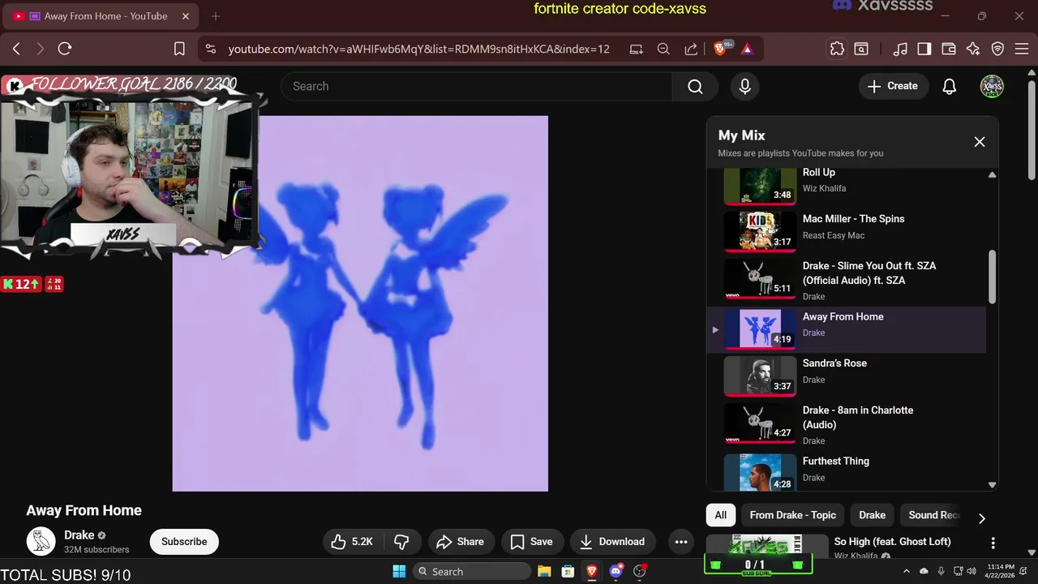Click the taskbar Search box
The width and height of the screenshot is (1038, 584).
[470, 571]
